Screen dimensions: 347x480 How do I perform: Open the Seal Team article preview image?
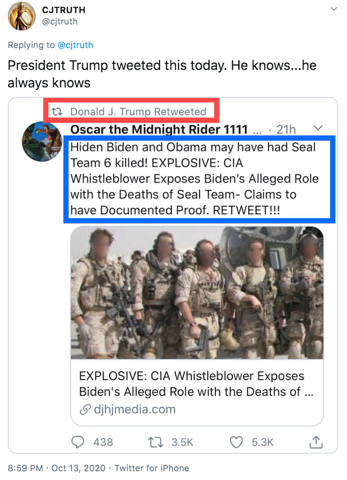[197, 293]
